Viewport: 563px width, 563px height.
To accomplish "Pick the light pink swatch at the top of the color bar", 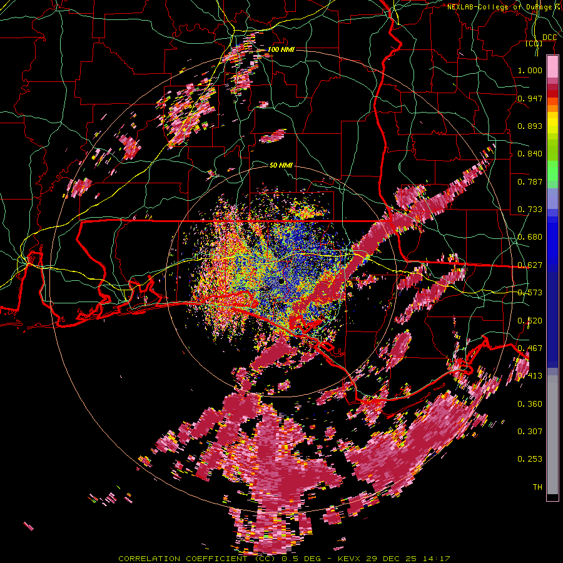I will [x=552, y=66].
